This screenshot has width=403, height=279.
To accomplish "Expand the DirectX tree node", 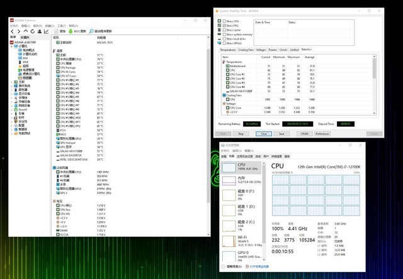I will coord(11,109).
